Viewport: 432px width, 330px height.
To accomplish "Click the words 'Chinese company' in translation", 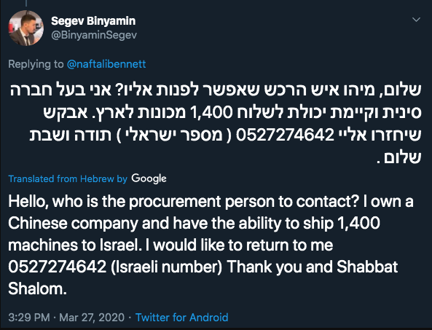I will point(73,224).
